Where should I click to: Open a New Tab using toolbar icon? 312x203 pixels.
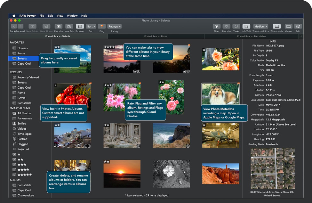69,27
